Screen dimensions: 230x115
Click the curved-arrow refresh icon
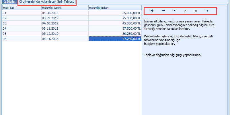(207, 11)
